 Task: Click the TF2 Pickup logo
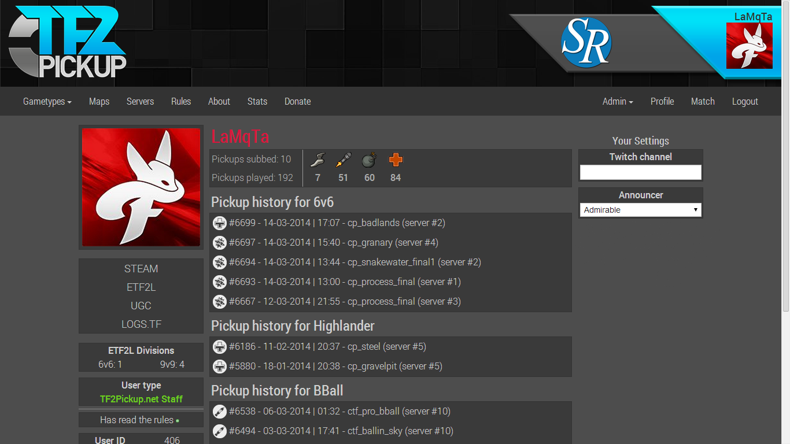pyautogui.click(x=67, y=42)
